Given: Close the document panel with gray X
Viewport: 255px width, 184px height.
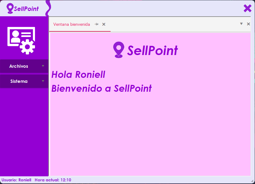Looking at the screenshot, I should click(x=248, y=24).
